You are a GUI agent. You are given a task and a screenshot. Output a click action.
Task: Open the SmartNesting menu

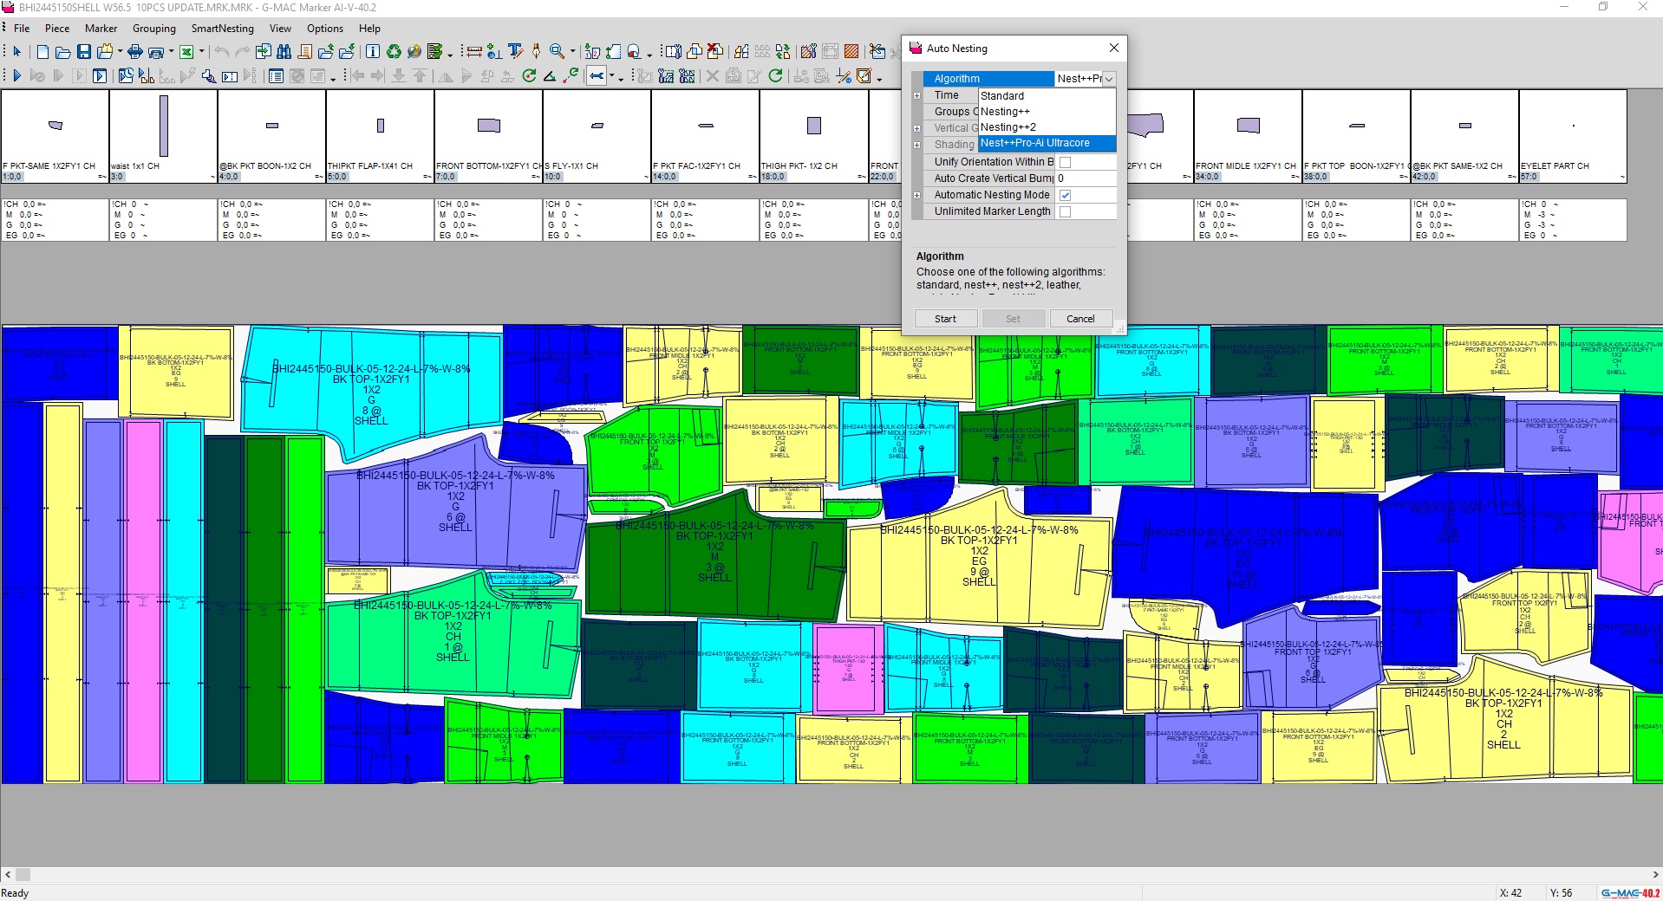[222, 29]
